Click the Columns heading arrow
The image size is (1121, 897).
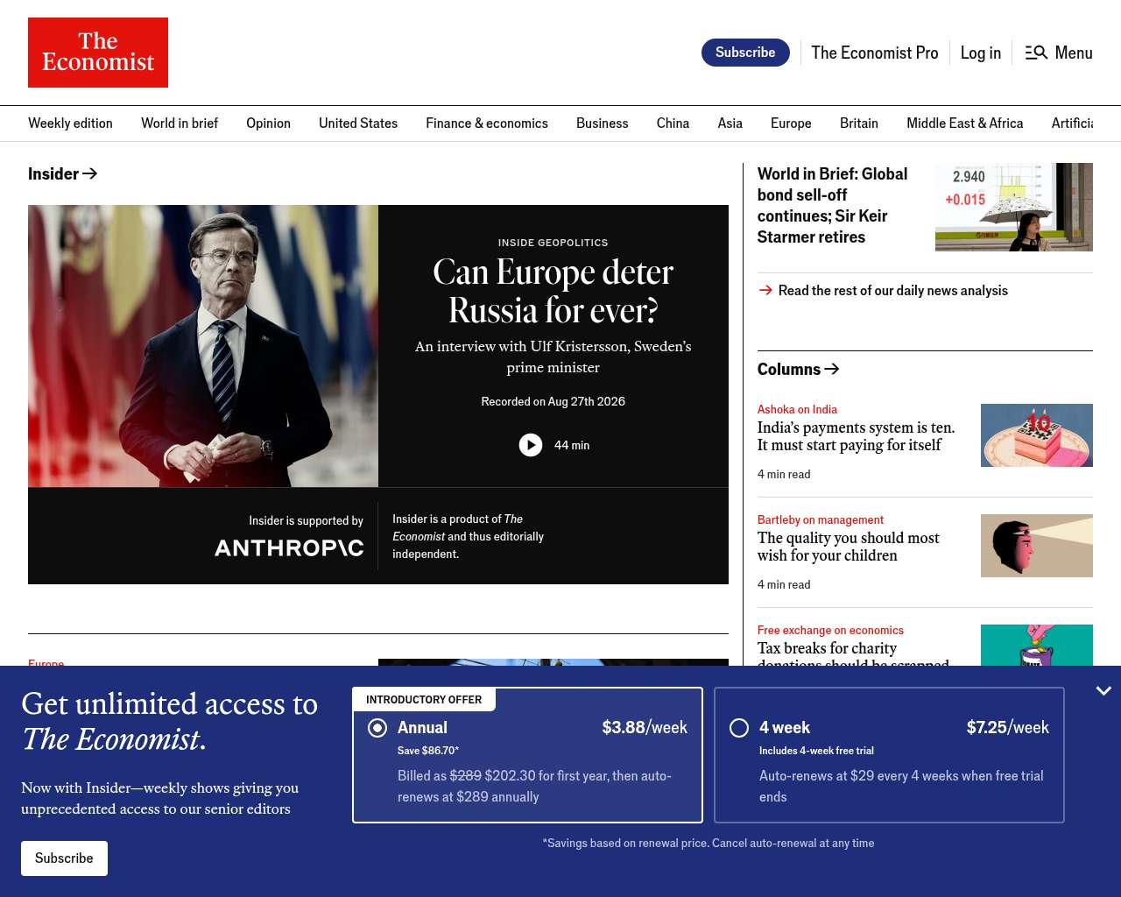(832, 369)
